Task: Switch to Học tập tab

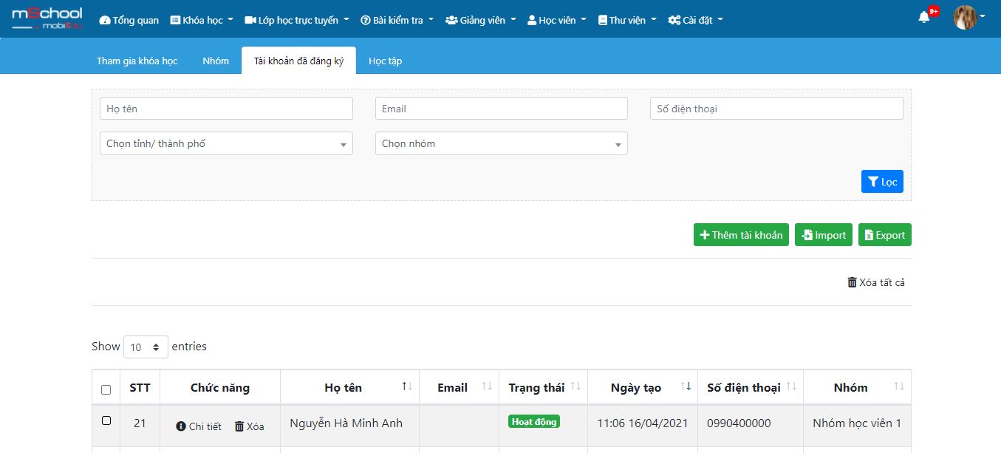Action: tap(386, 61)
